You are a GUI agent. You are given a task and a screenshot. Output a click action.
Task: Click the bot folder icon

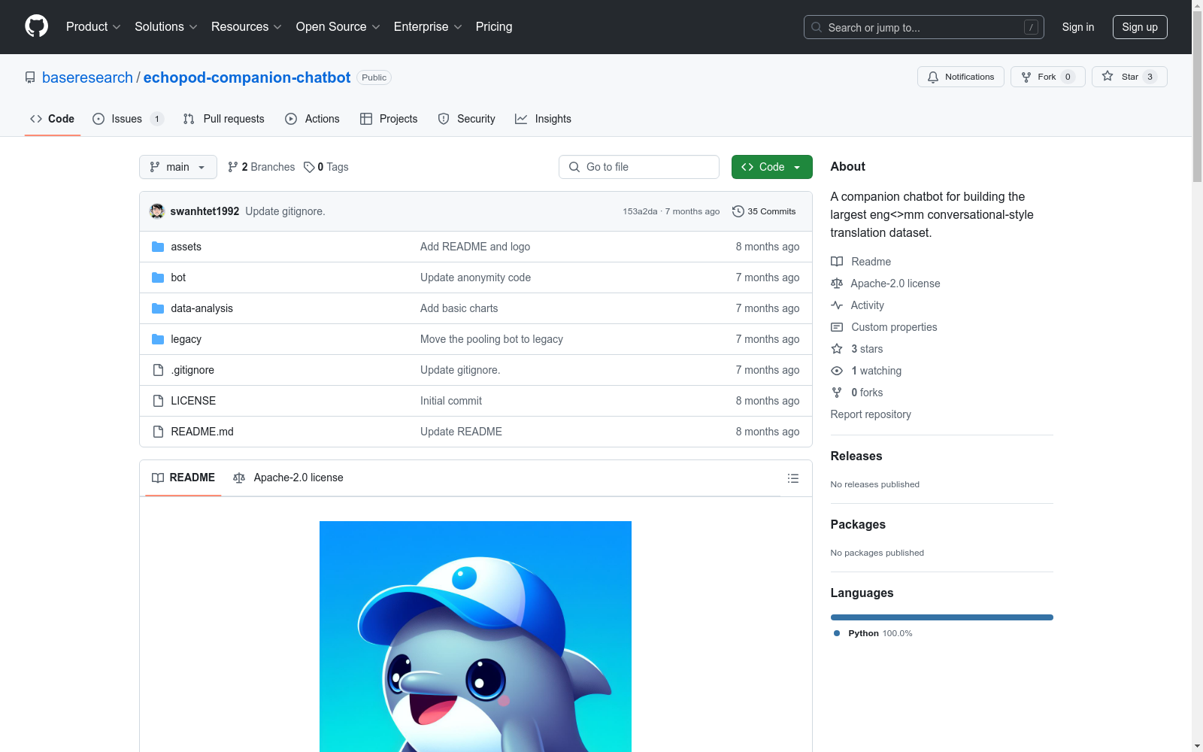click(x=158, y=277)
